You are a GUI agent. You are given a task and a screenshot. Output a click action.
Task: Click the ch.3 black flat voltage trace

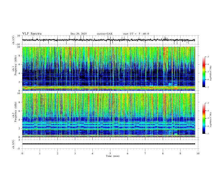coord(108,144)
